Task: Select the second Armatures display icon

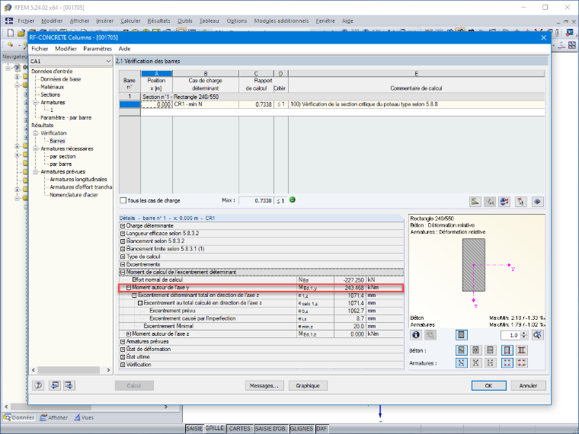Action: pos(475,362)
